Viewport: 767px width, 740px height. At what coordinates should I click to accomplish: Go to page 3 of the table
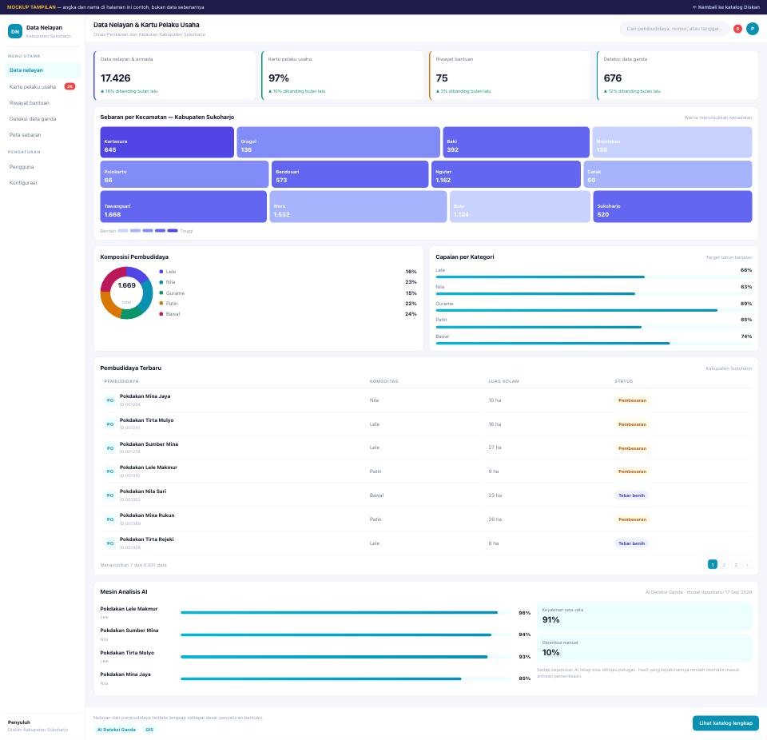click(x=736, y=565)
